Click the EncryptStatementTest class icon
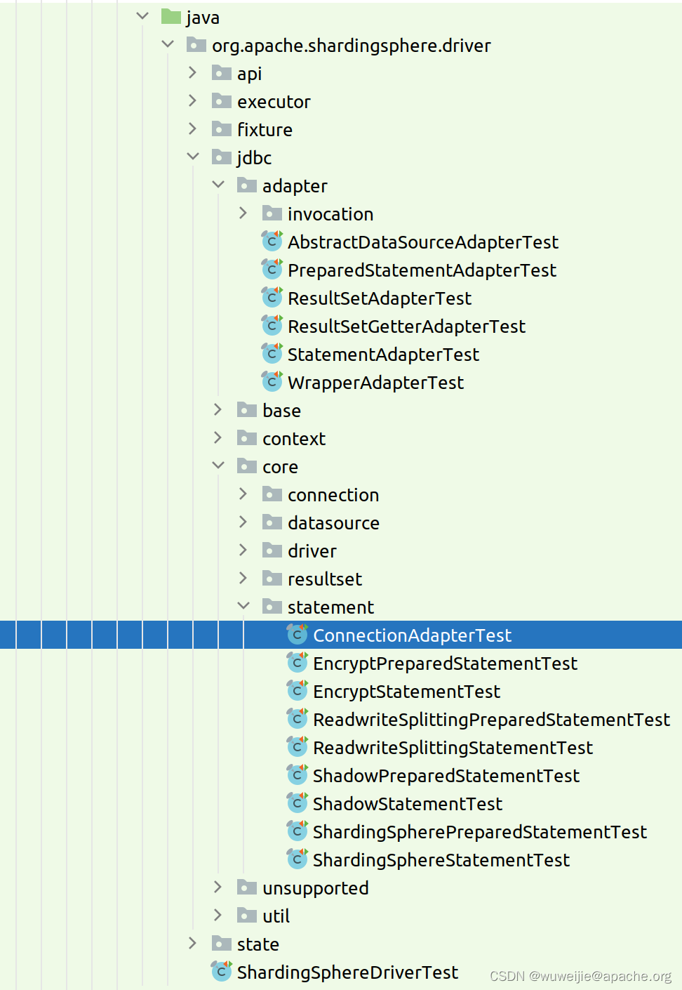 (x=297, y=691)
